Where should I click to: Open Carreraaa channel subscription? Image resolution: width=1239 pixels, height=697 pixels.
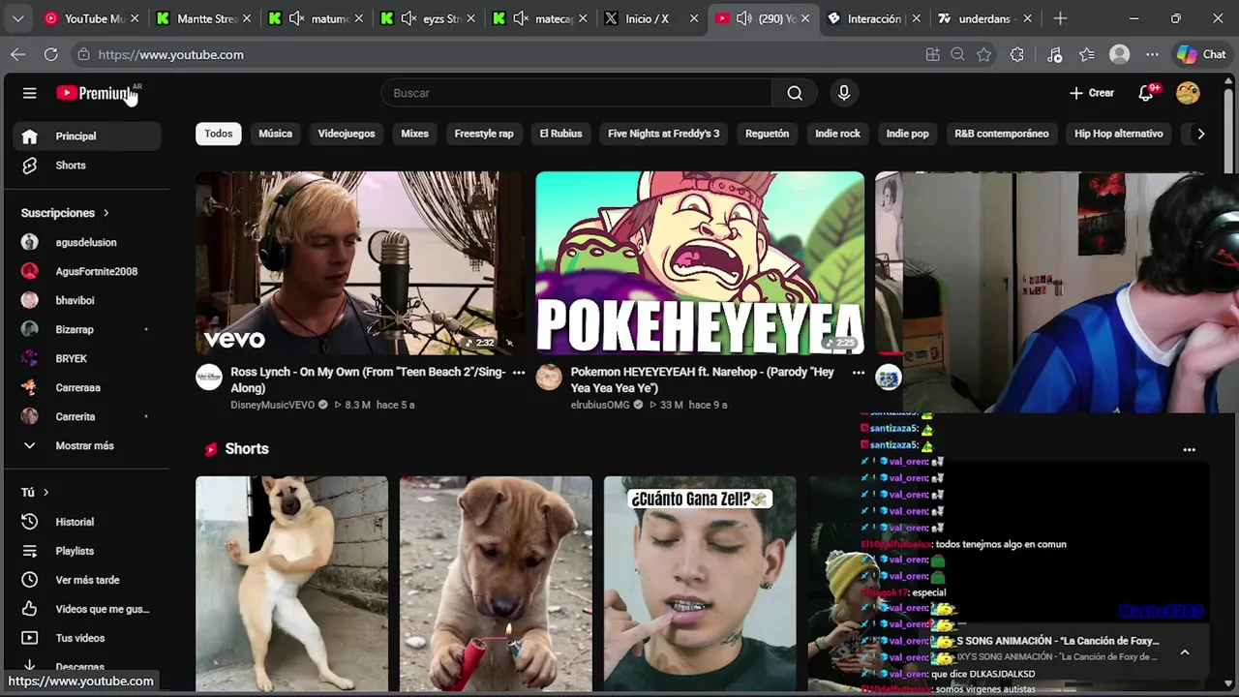[x=87, y=388]
